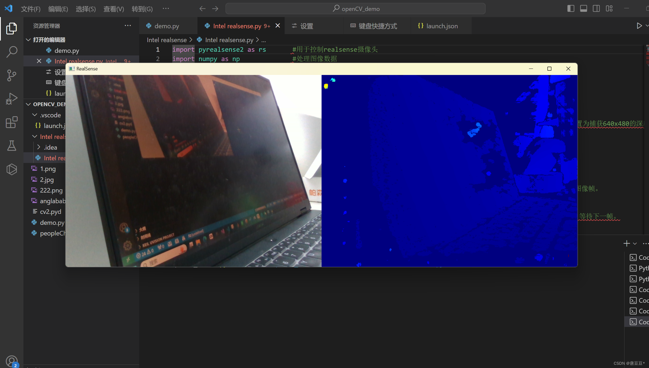Open the Run and Debug view
This screenshot has width=649, height=368.
coord(11,99)
